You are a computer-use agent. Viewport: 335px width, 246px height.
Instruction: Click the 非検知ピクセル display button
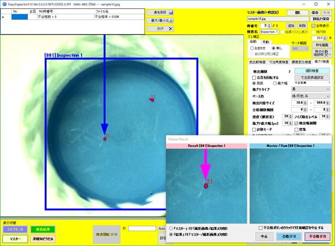(43, 239)
